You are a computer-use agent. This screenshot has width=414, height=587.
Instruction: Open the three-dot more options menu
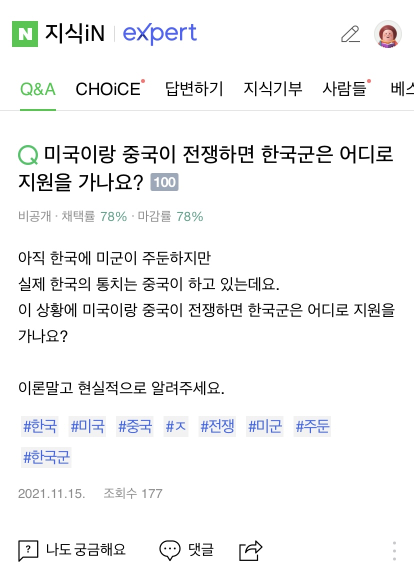point(394,551)
